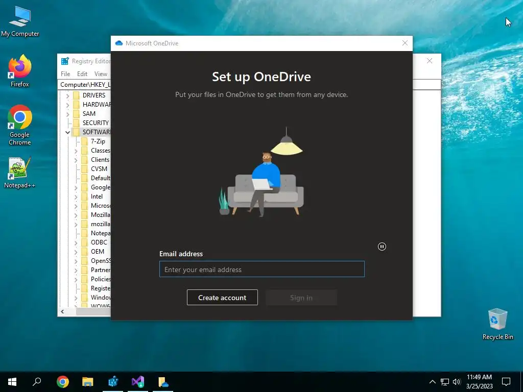Select the SAM registry key
This screenshot has width=523, height=392.
click(x=89, y=114)
